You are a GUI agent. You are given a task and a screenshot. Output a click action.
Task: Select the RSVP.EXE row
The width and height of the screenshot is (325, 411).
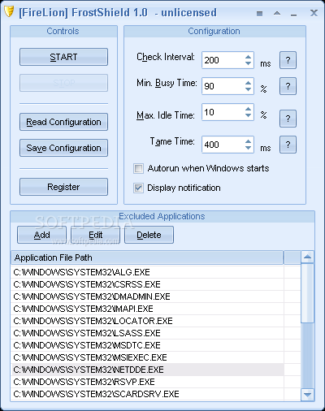click(148, 382)
